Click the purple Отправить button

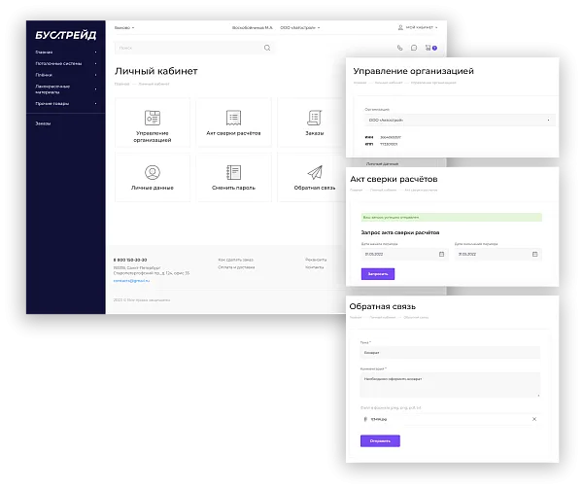click(380, 441)
